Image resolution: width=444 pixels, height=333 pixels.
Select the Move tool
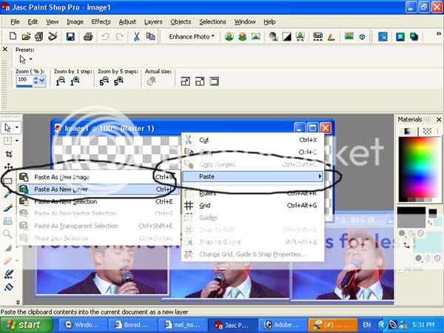click(x=8, y=167)
